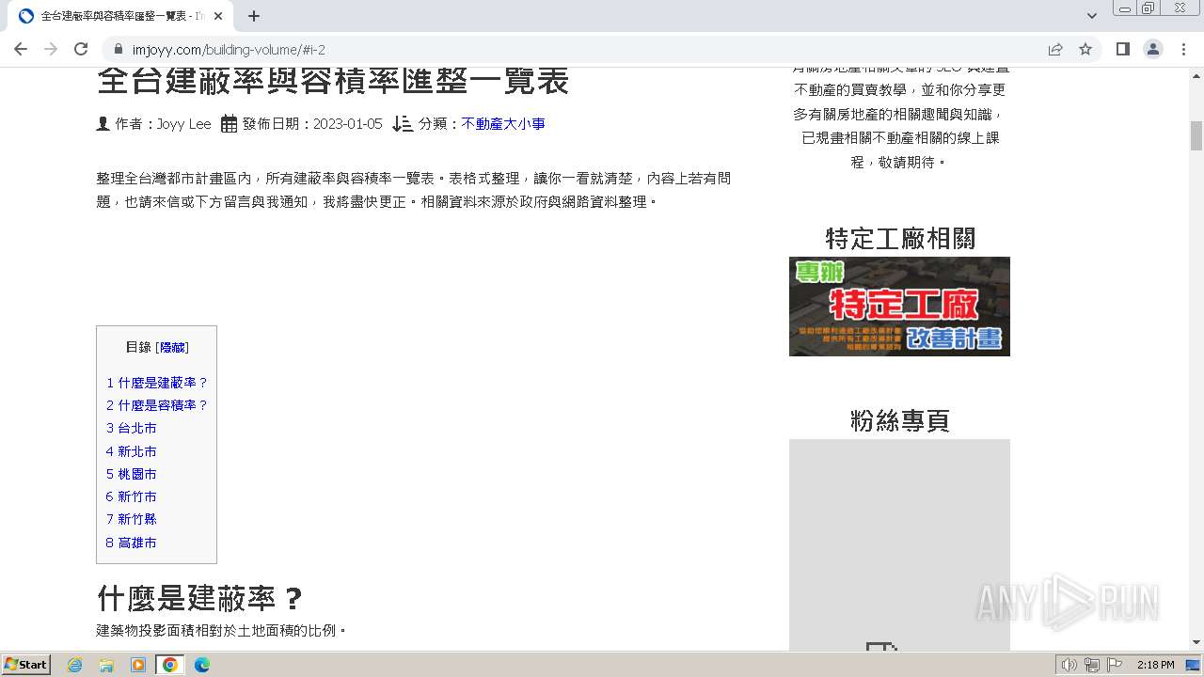Viewport: 1204px width, 677px height.
Task: Open media player from taskbar
Action: pos(138,665)
